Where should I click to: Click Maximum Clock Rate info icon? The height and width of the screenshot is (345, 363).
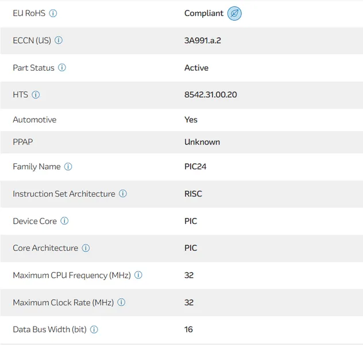(x=121, y=302)
